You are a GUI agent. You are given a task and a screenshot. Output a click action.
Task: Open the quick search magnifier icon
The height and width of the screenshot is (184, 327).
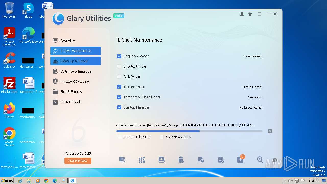[x=260, y=160]
